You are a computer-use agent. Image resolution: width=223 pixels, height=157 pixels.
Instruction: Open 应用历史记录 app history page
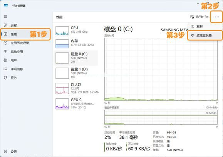(x=20, y=43)
